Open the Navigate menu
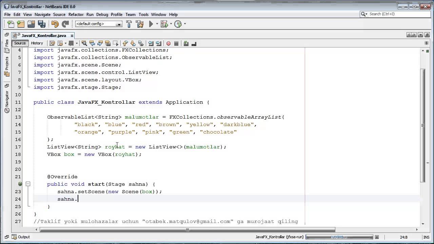 (x=42, y=15)
